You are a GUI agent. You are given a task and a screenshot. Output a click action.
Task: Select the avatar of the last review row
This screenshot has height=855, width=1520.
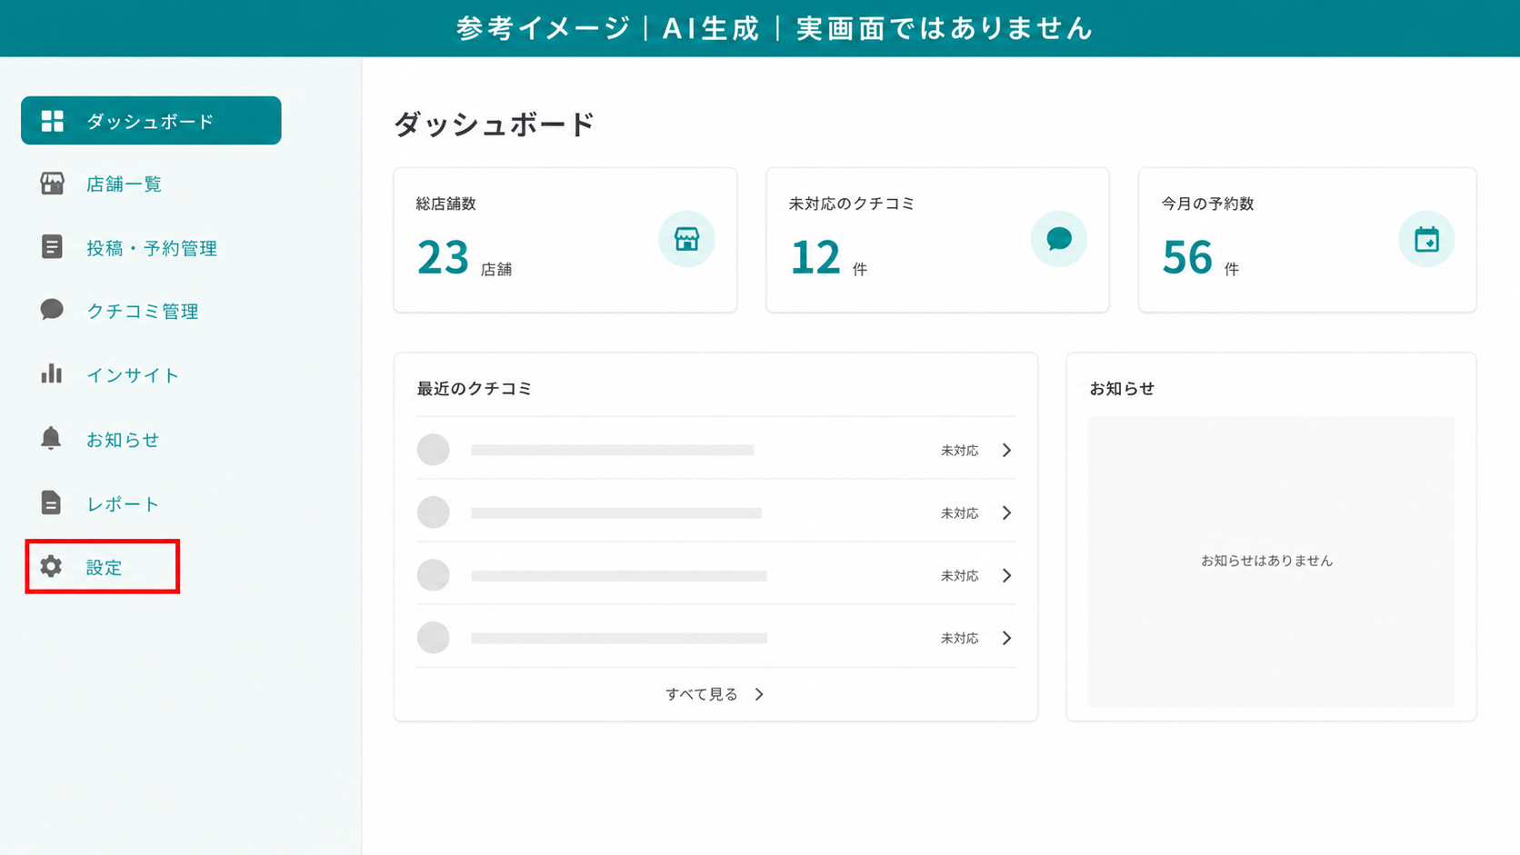pyautogui.click(x=434, y=638)
